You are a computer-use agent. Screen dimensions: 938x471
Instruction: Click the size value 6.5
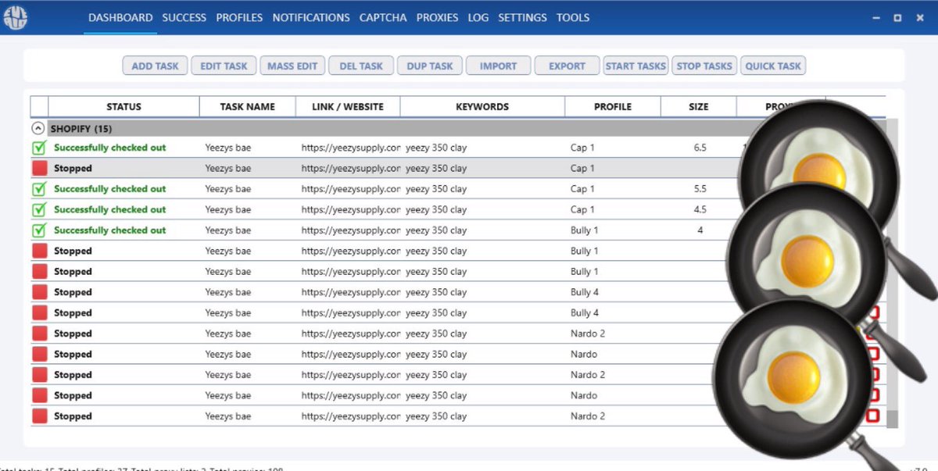[700, 147]
